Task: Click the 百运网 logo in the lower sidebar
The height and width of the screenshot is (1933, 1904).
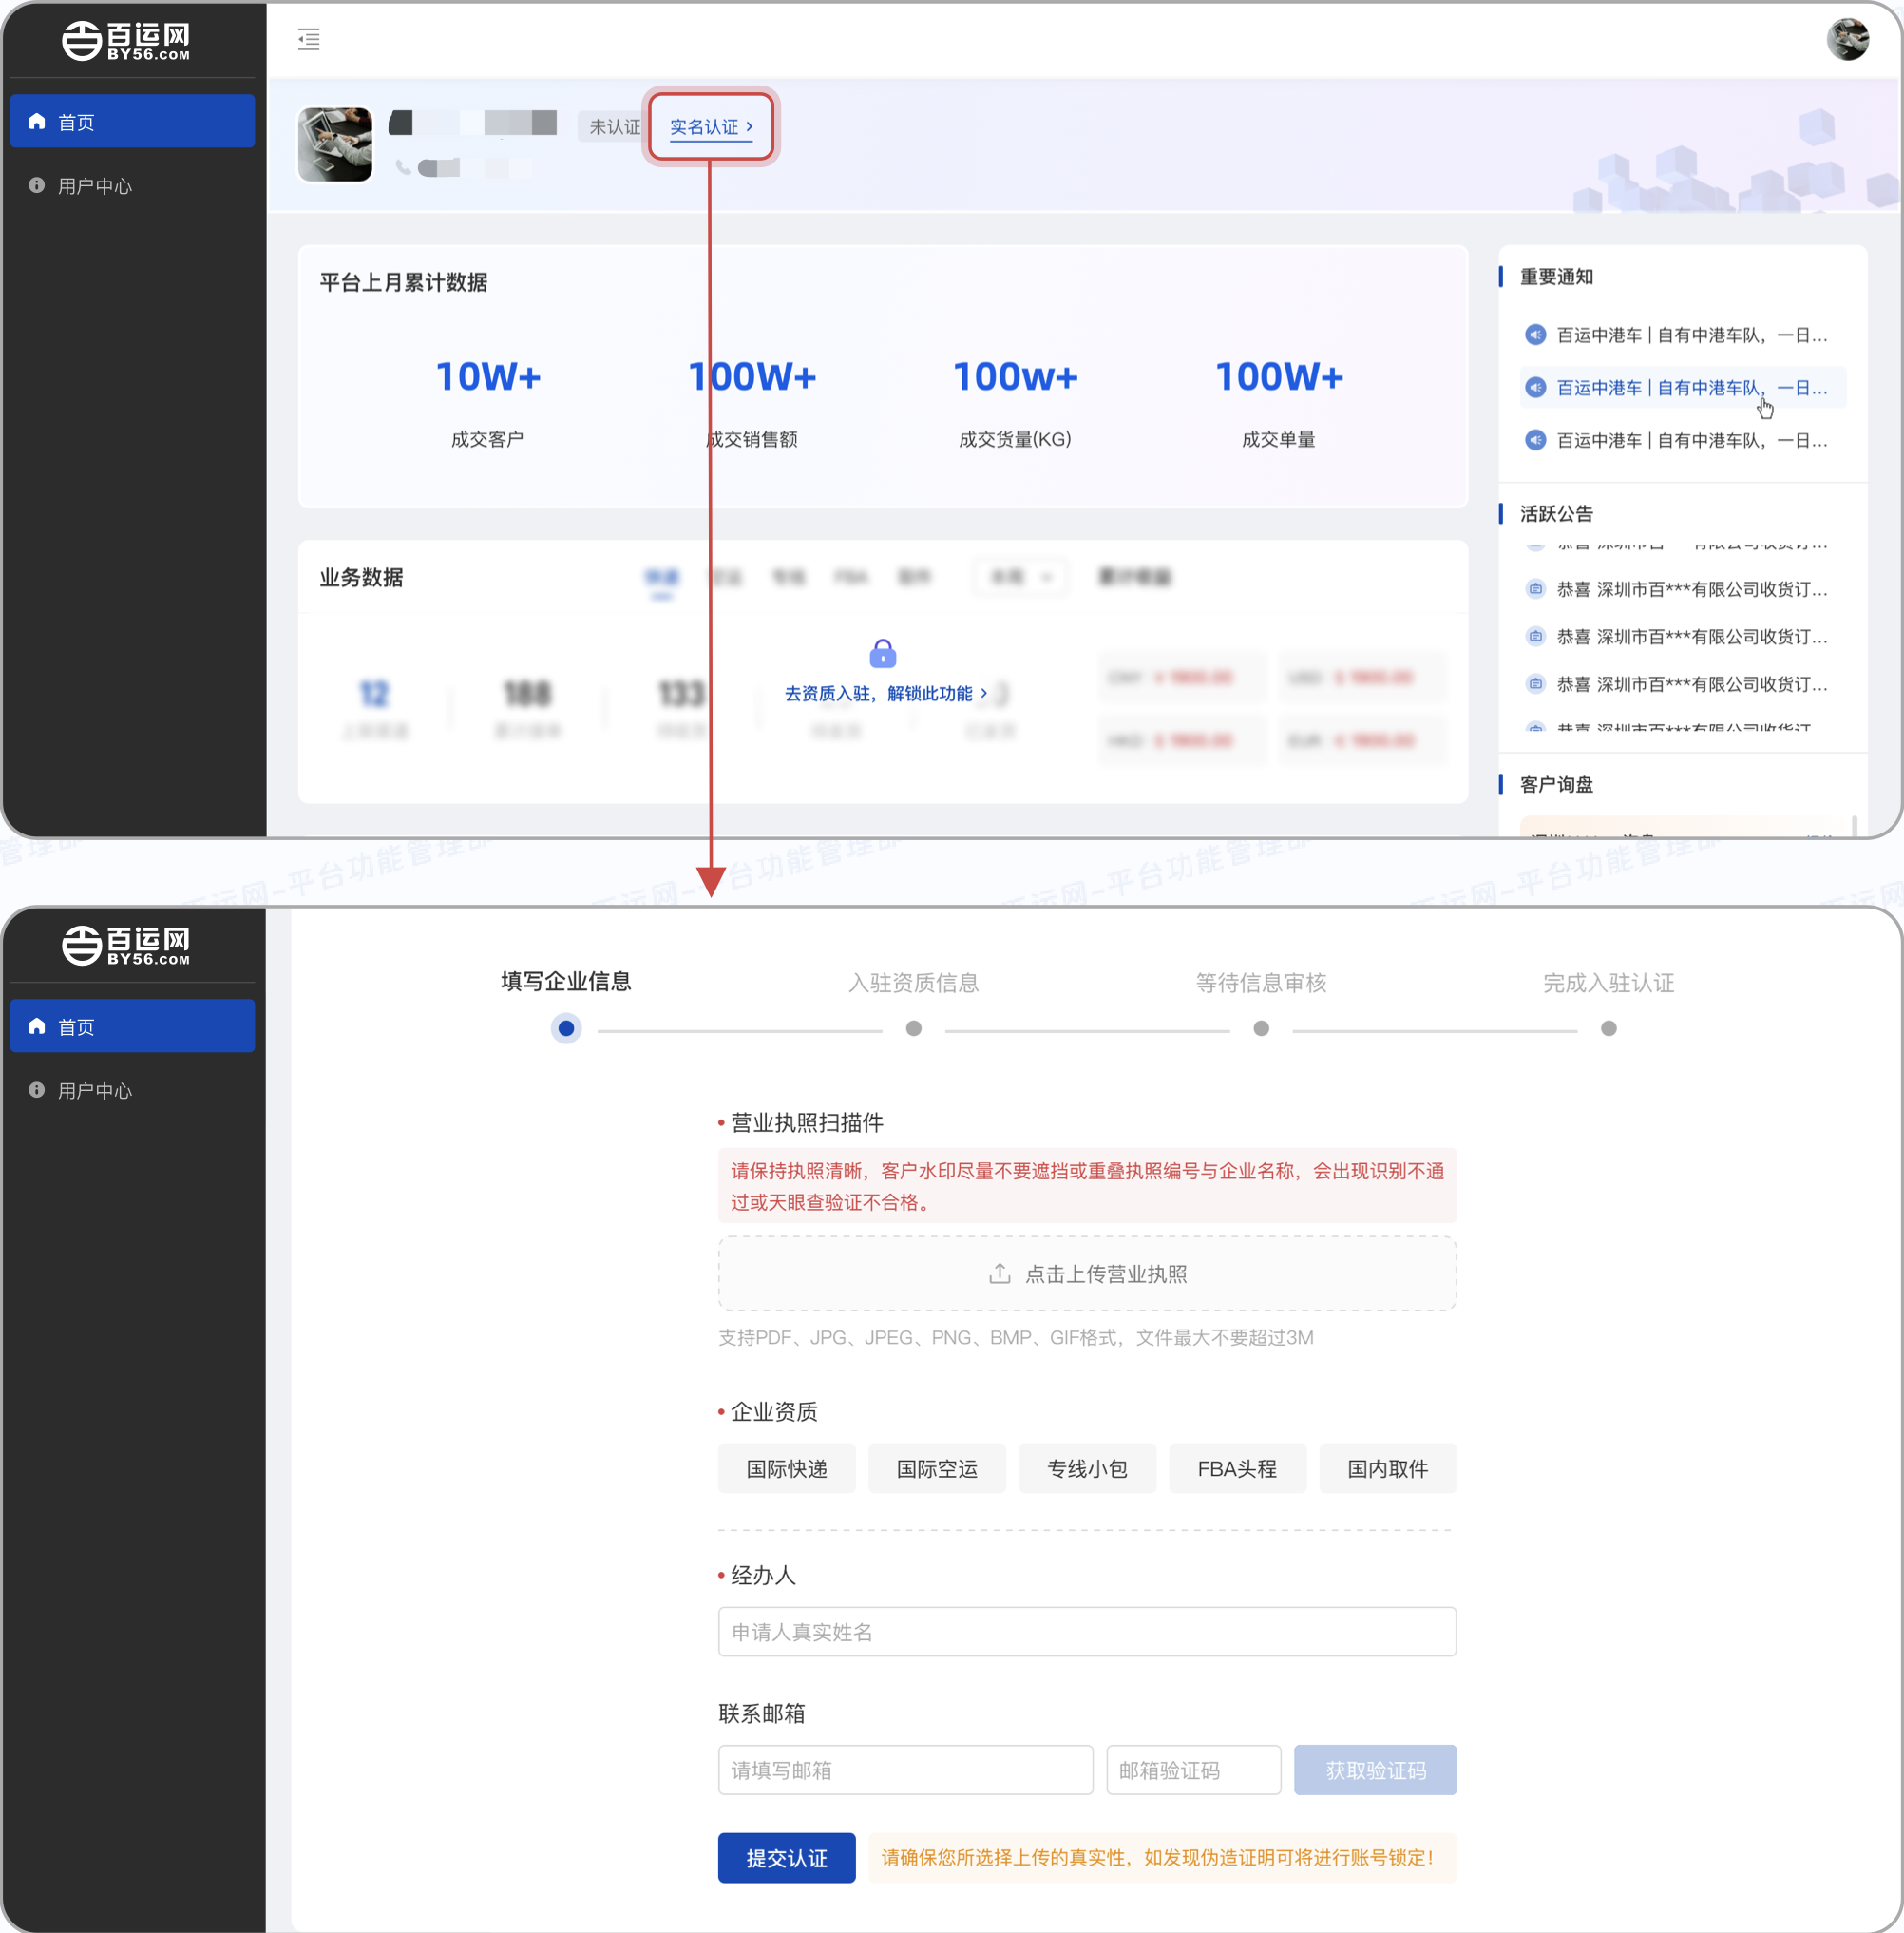Action: 126,944
